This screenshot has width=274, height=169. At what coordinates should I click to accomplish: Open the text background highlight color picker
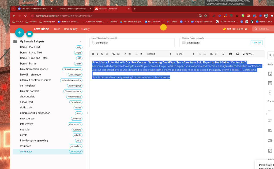(130, 54)
